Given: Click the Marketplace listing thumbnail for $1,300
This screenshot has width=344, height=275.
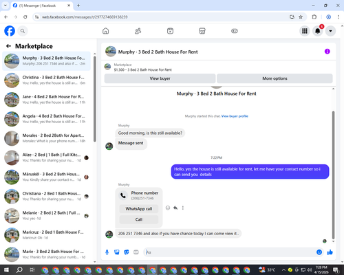Looking at the screenshot, I should [x=107, y=67].
